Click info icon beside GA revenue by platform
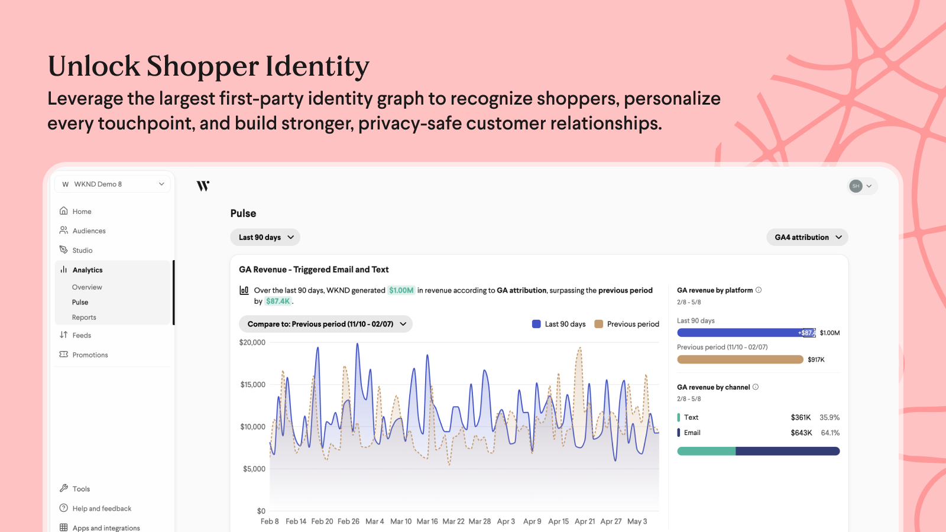The height and width of the screenshot is (532, 946). click(759, 290)
